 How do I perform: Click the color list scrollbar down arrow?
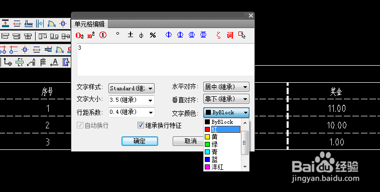click(x=245, y=166)
